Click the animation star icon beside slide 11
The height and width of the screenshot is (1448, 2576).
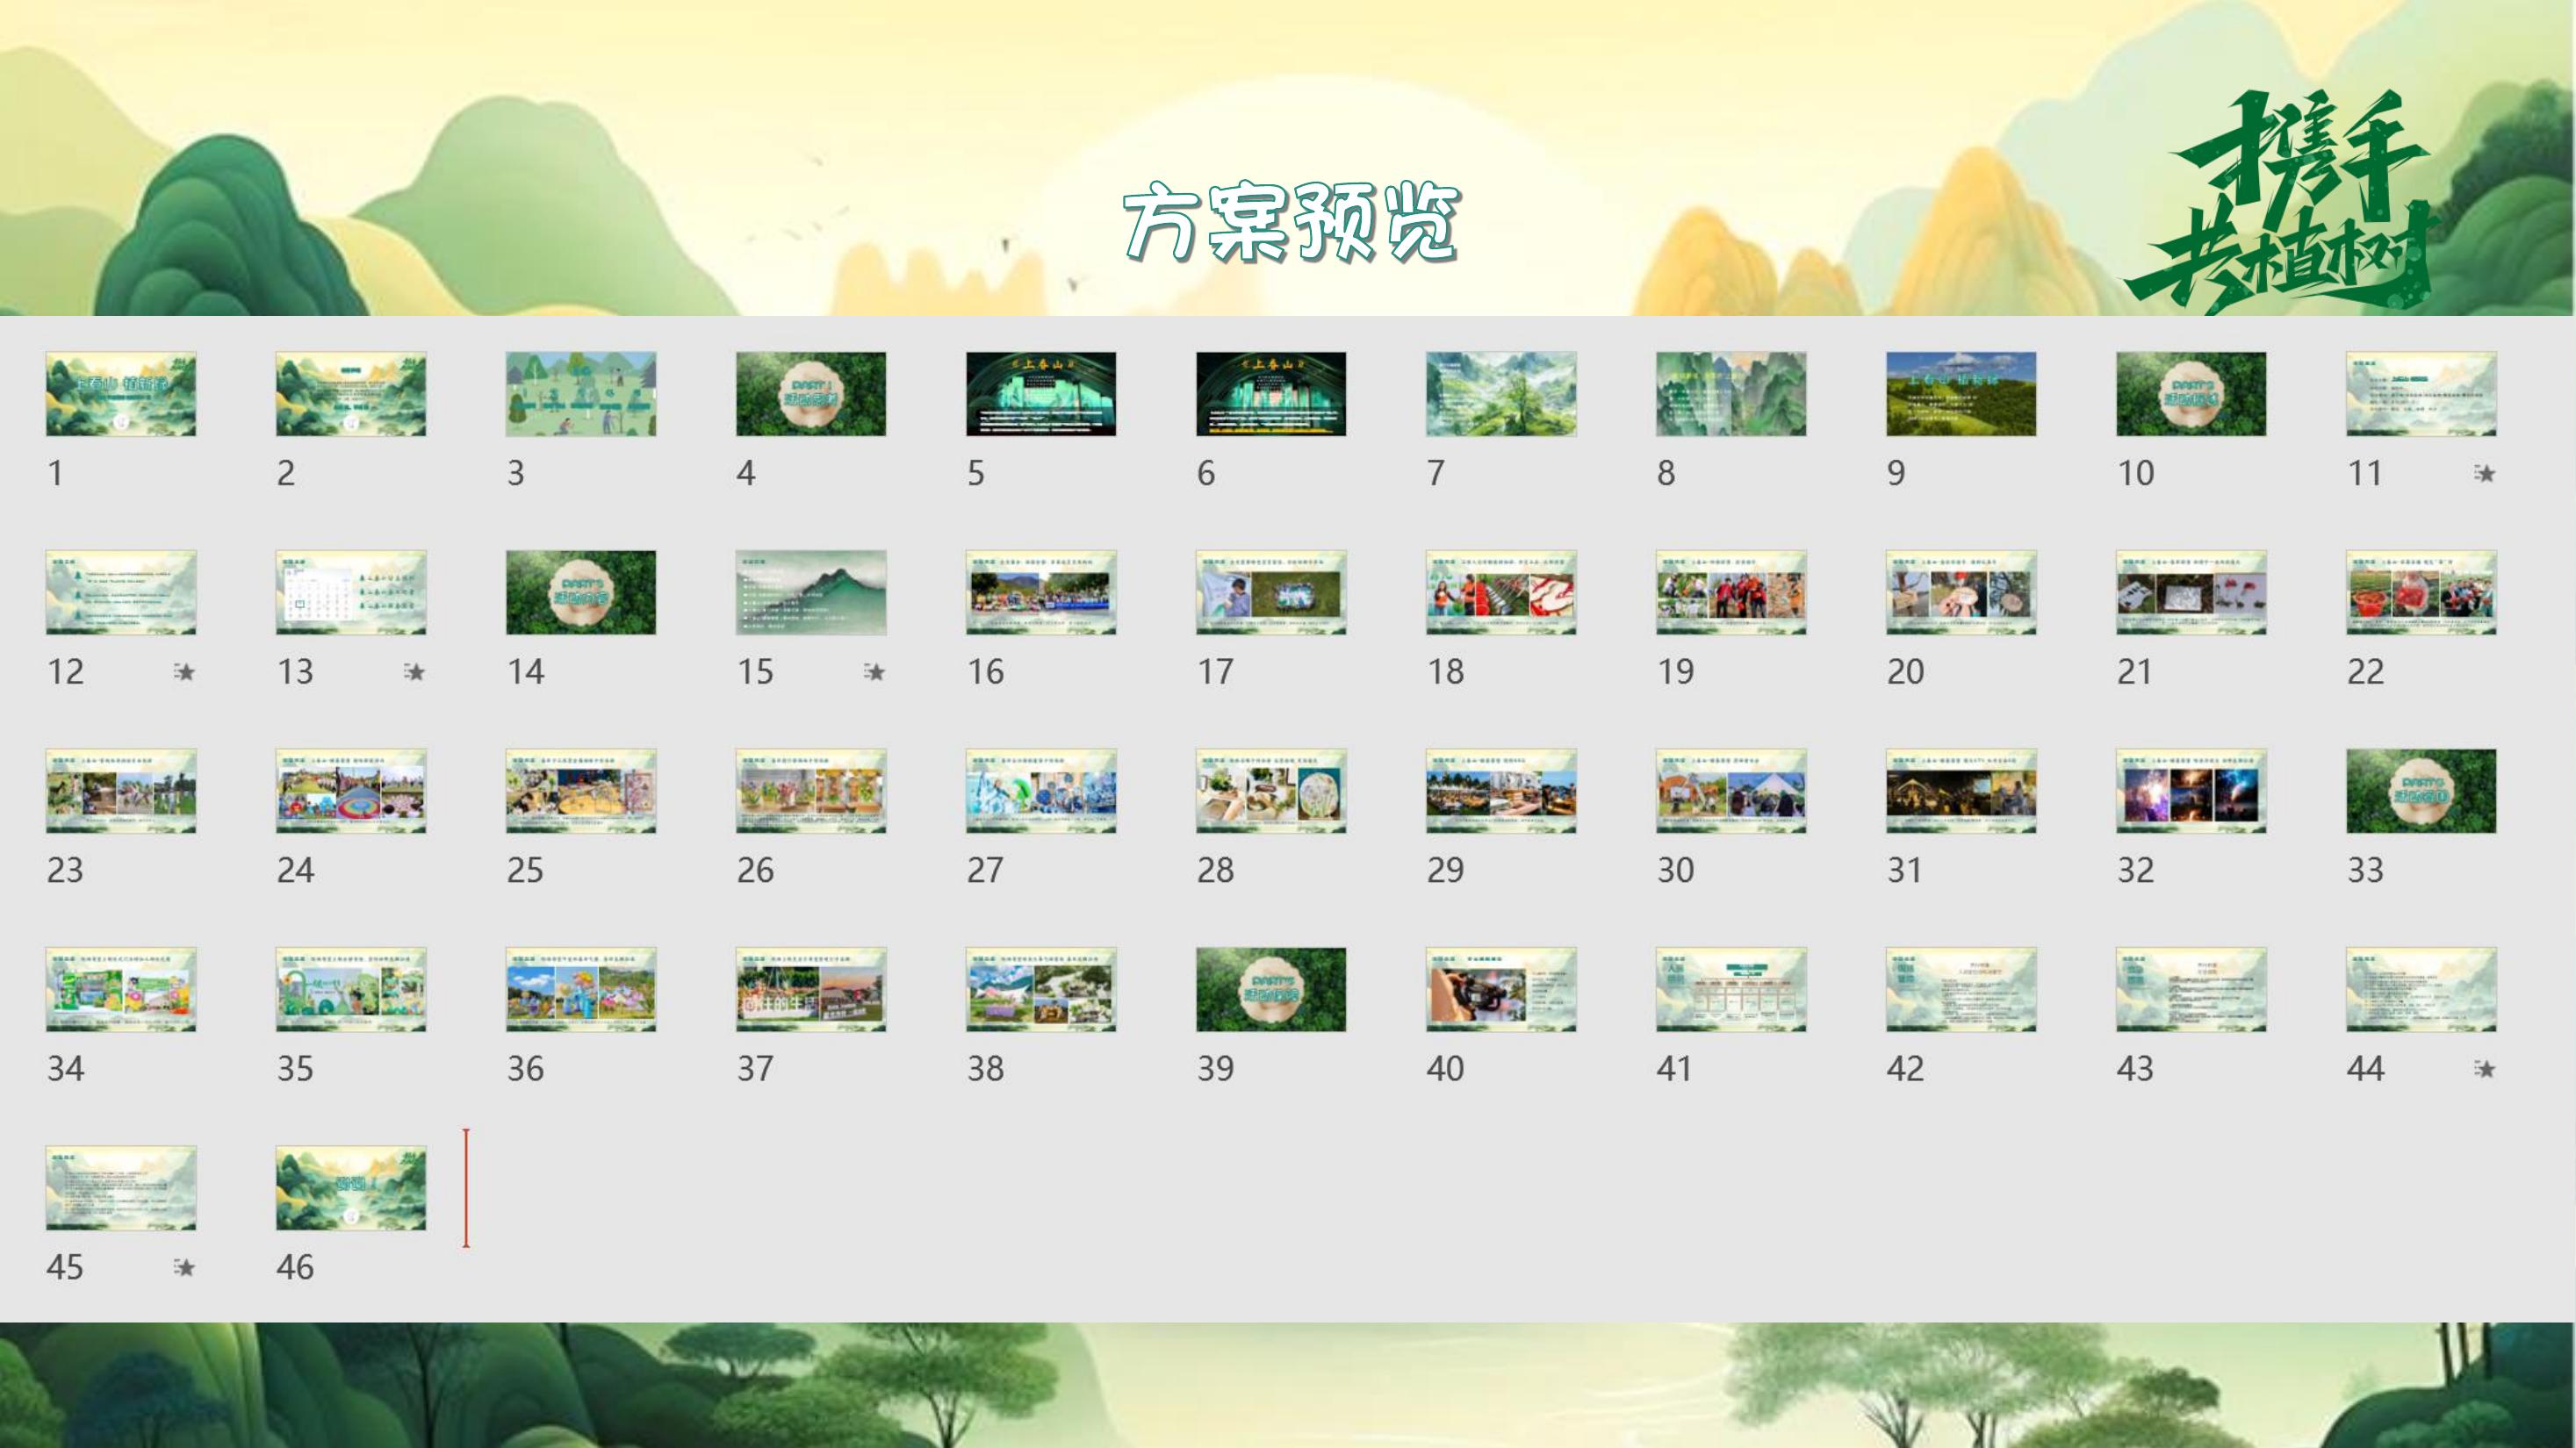tap(2485, 473)
